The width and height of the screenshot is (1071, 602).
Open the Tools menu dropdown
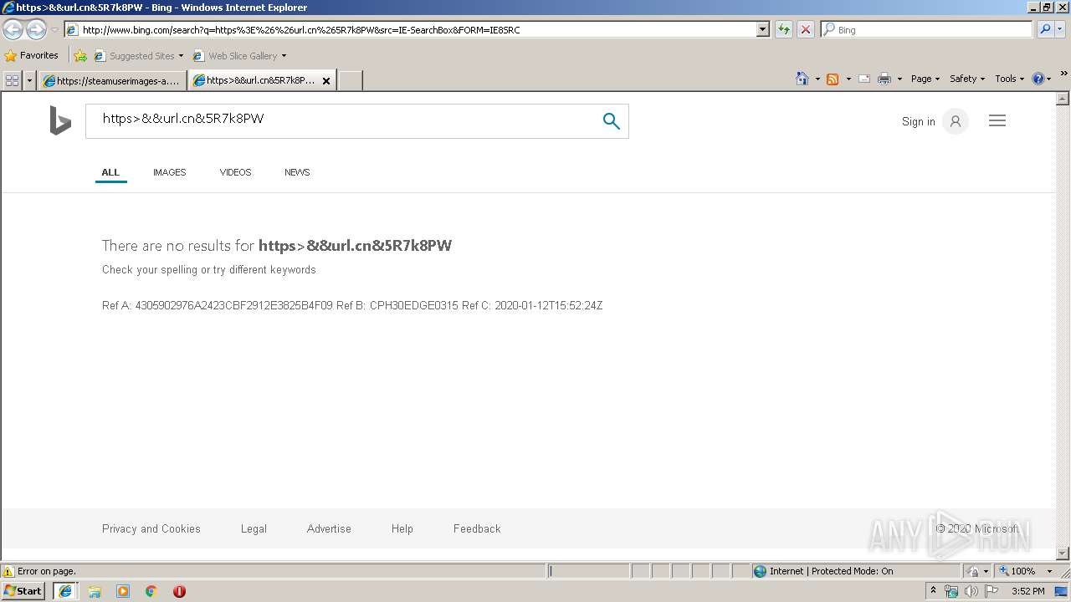[x=1009, y=79]
